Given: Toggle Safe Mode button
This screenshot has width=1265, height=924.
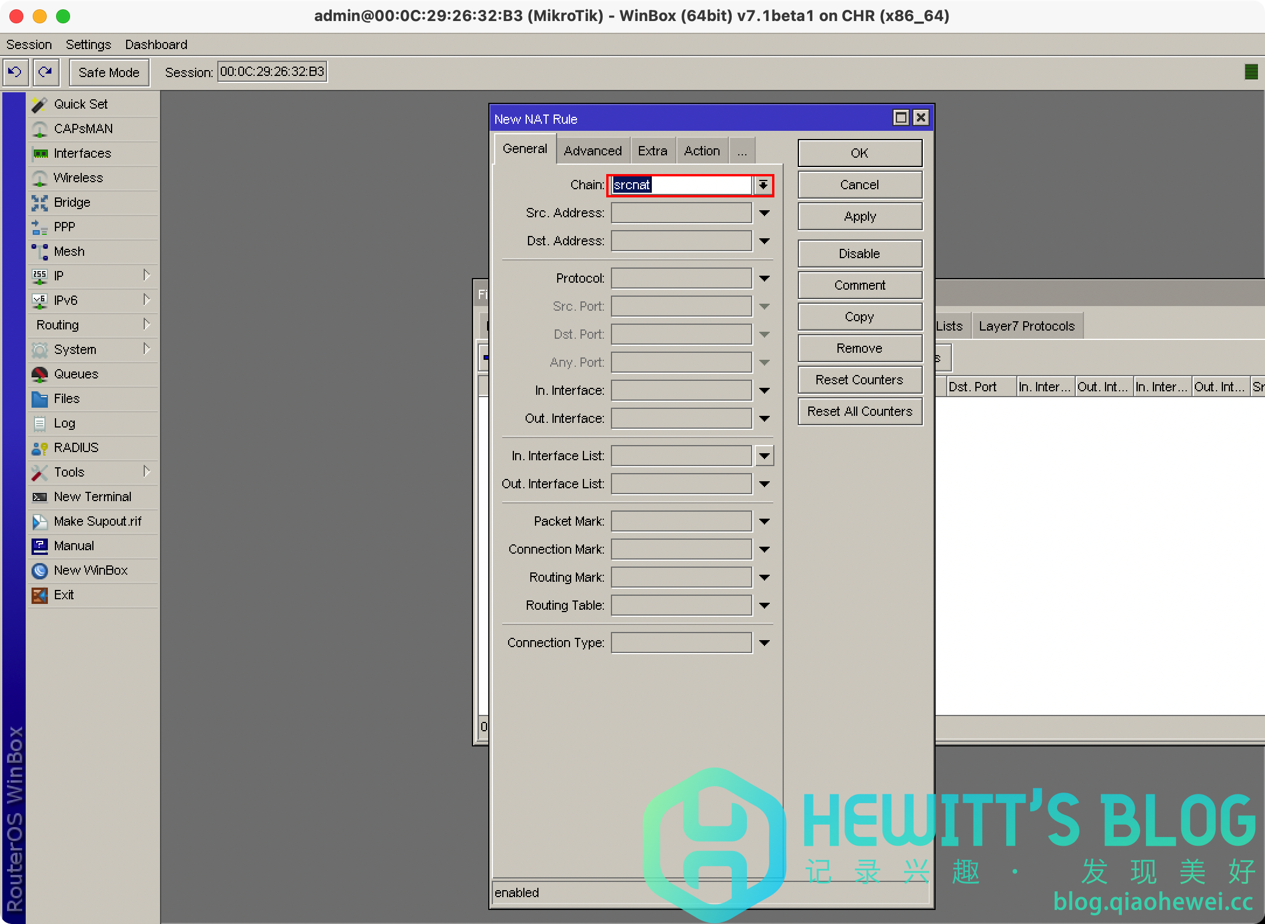Looking at the screenshot, I should (x=109, y=72).
